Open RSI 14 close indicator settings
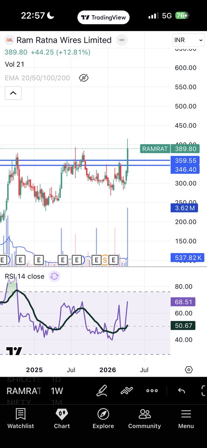Viewport: 207px width, 448px height. [x=24, y=276]
